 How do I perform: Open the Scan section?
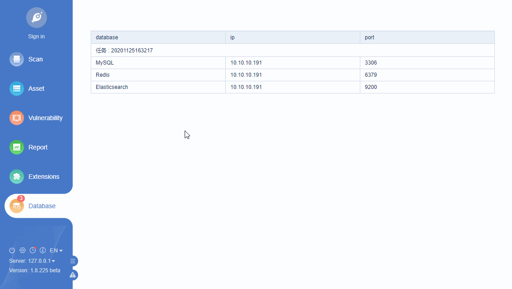[26, 59]
